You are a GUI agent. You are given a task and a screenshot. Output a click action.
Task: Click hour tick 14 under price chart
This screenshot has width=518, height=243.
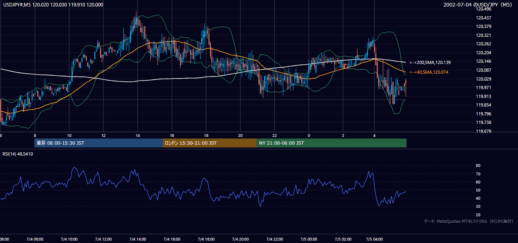138,136
